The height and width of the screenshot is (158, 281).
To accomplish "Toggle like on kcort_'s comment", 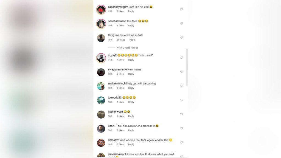I will point(182,128).
